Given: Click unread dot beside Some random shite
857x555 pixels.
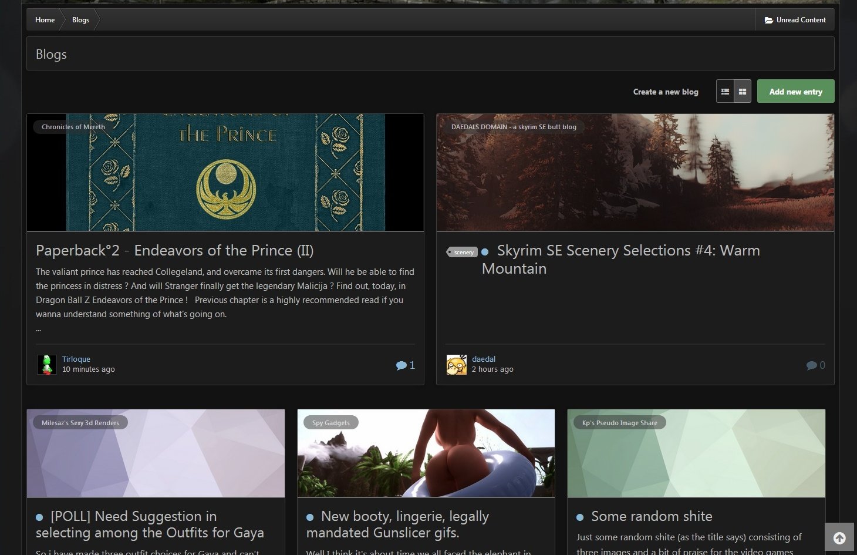Looking at the screenshot, I should click(580, 517).
